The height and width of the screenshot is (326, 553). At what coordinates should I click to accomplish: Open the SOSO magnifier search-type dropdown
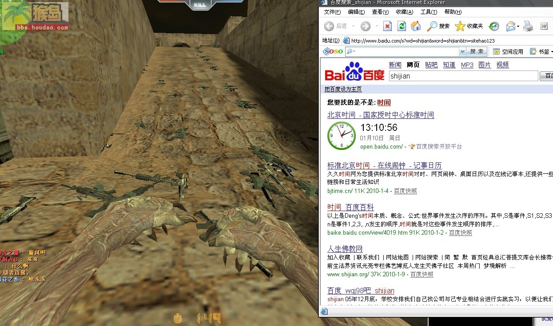[x=351, y=51]
